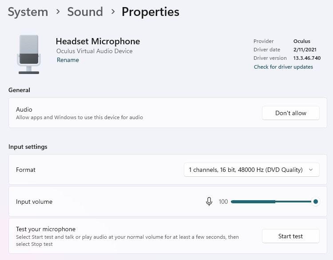Navigate to Sound breadcrumb

click(x=85, y=12)
